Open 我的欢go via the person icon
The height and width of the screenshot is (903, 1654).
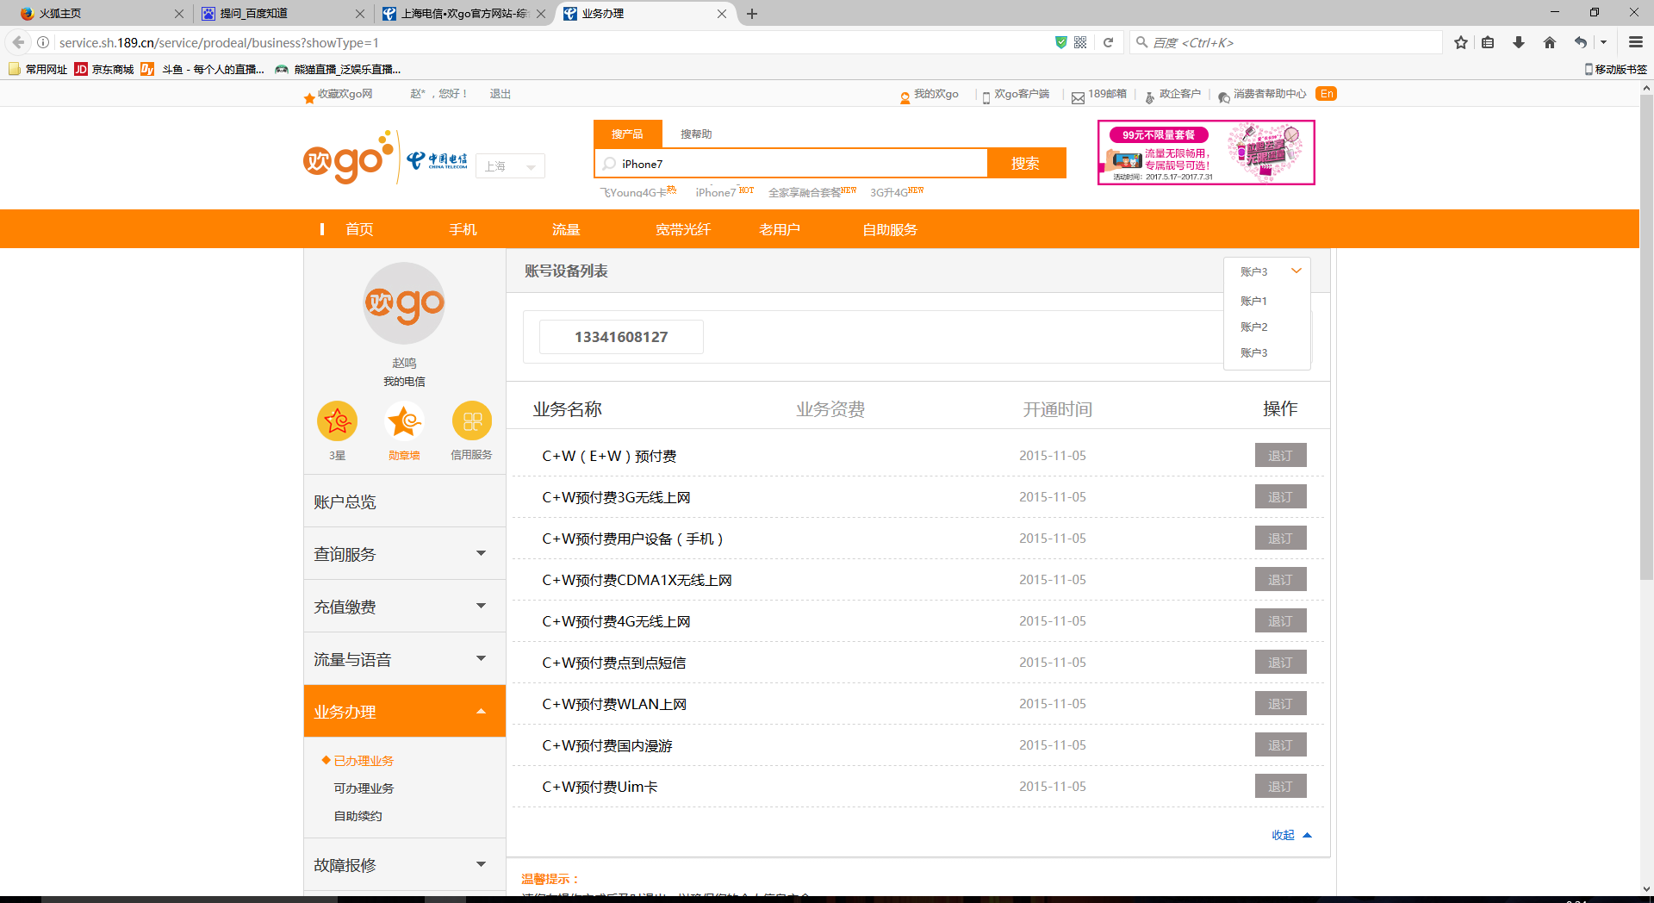tap(905, 96)
